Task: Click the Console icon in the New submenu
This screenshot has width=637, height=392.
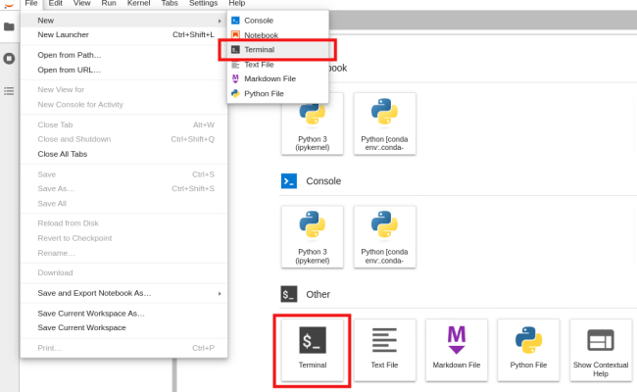Action: click(x=235, y=21)
